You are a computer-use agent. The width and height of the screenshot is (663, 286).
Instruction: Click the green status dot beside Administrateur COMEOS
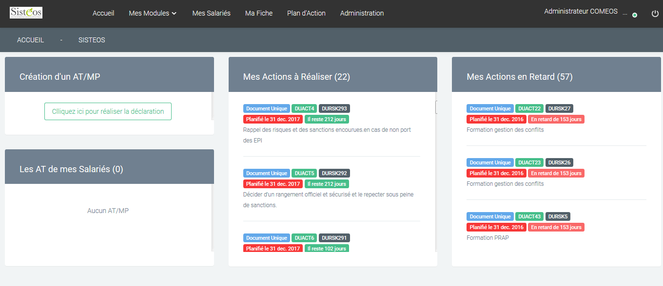coord(635,16)
